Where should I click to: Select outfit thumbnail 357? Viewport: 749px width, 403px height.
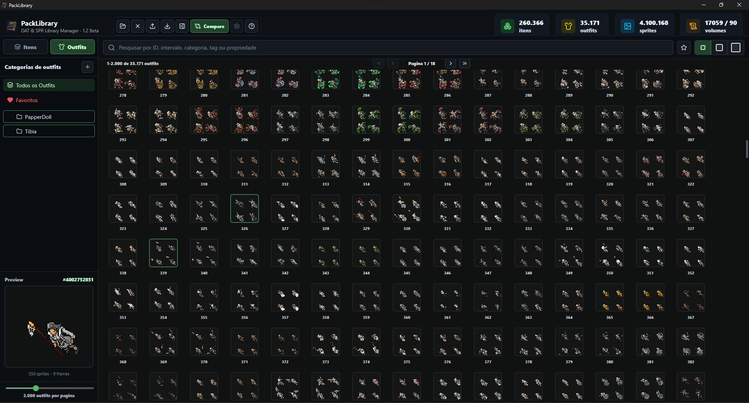pos(285,297)
